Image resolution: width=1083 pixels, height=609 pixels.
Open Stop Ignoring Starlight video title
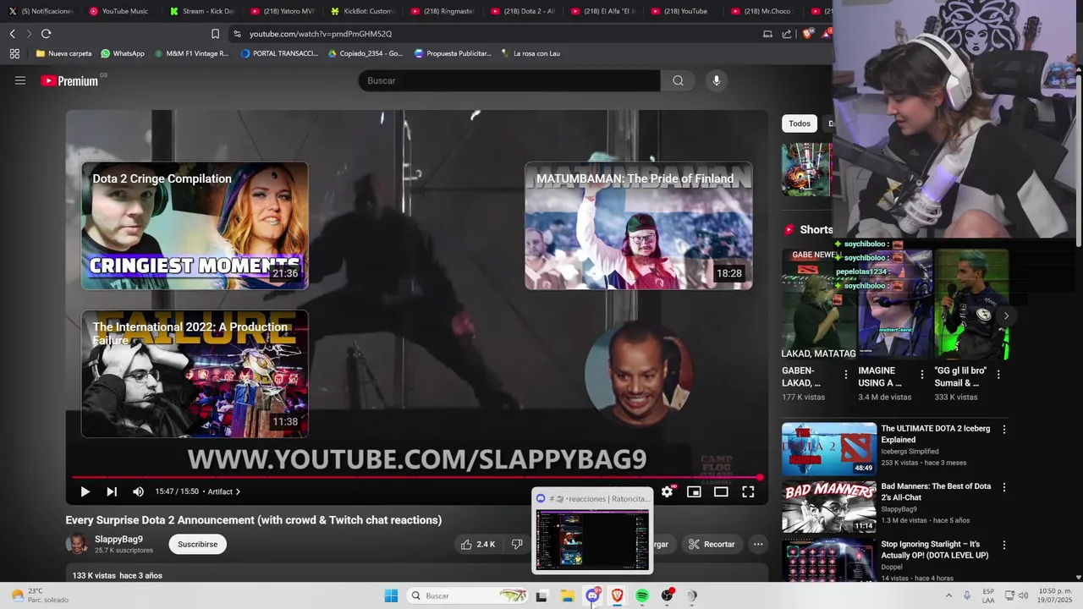pyautogui.click(x=935, y=550)
